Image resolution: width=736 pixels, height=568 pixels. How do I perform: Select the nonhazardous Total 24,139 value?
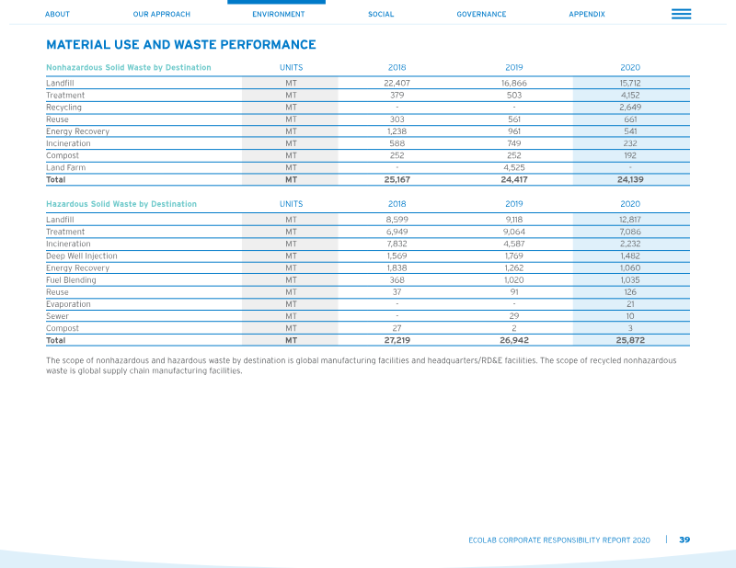(630, 179)
